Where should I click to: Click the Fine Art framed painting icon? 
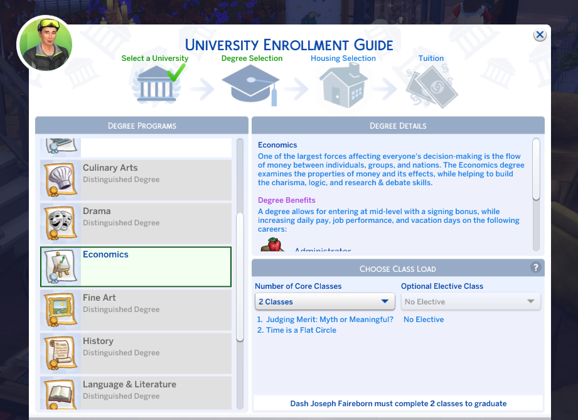(x=60, y=310)
